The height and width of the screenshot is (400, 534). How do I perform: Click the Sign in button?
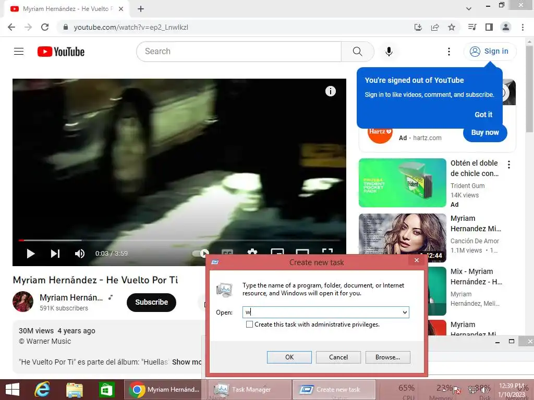tap(490, 52)
